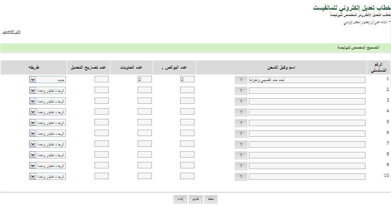
Task: Open shipping agent lookup for row 8
Action: (x=241, y=155)
